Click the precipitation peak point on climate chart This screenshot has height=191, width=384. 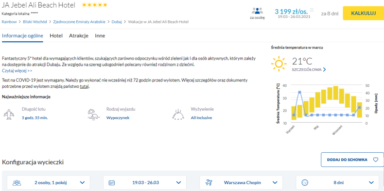[x=299, y=92]
